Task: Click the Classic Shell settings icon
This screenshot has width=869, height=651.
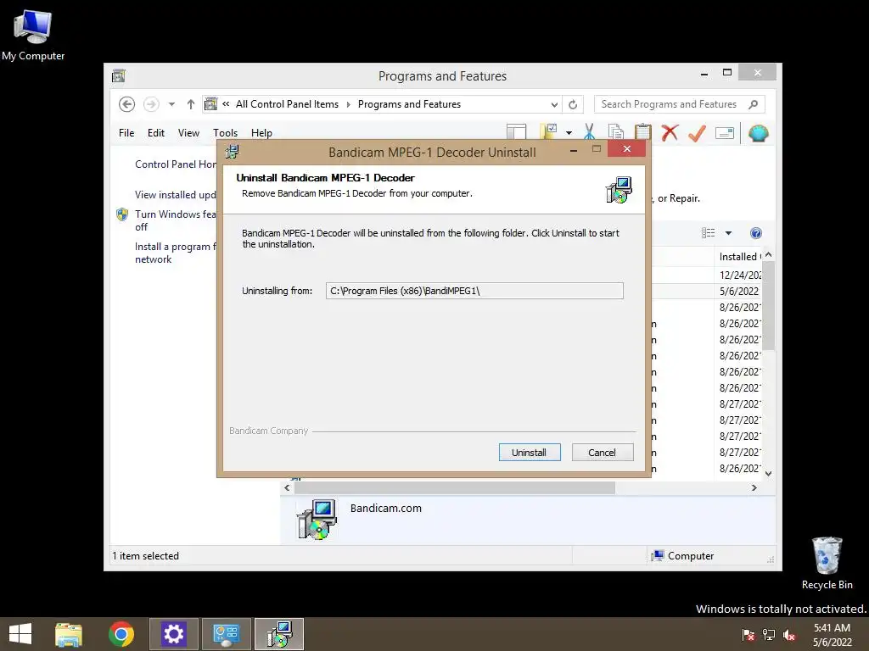Action: click(758, 133)
